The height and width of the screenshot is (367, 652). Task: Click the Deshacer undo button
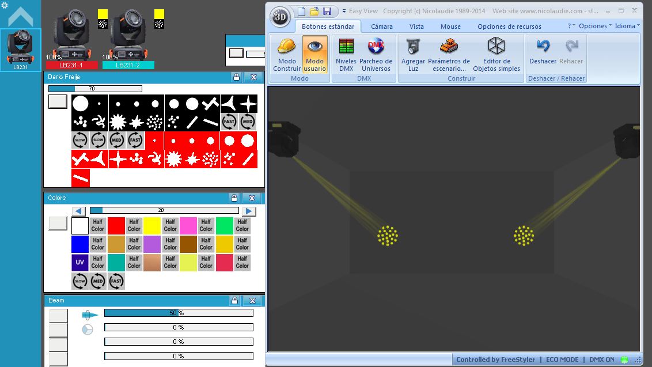point(543,52)
